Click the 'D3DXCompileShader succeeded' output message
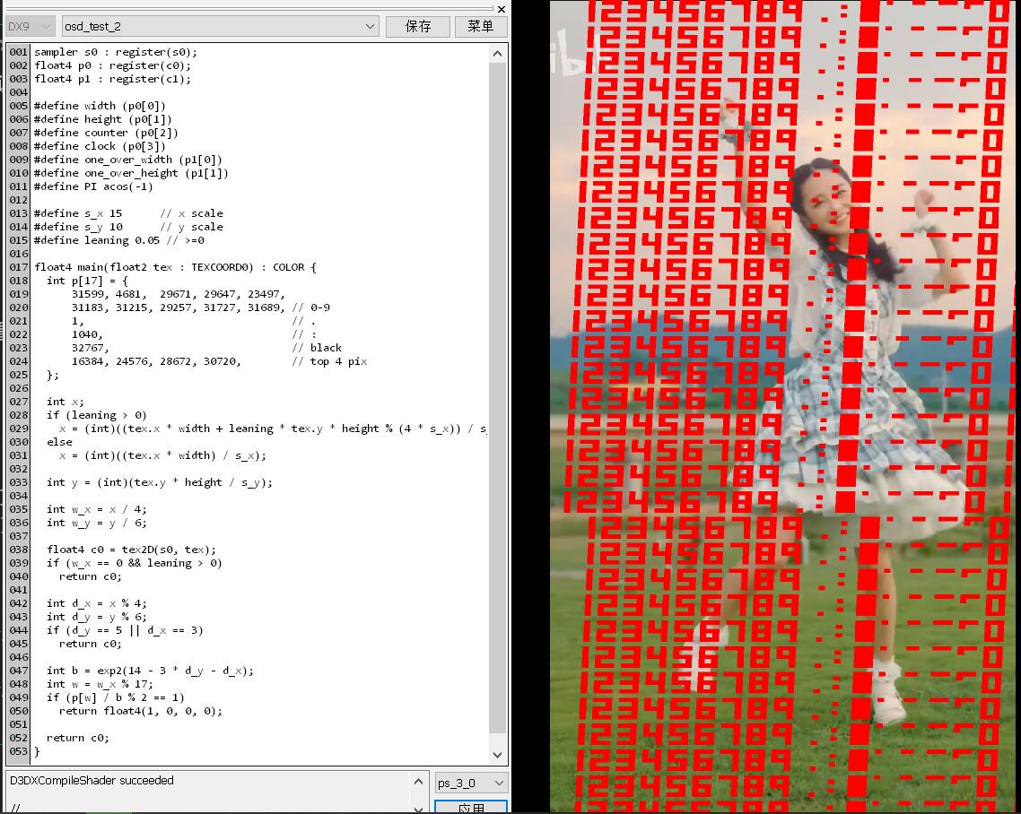 [x=92, y=781]
